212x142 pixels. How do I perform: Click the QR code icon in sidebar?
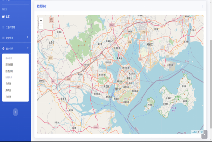[3, 27]
